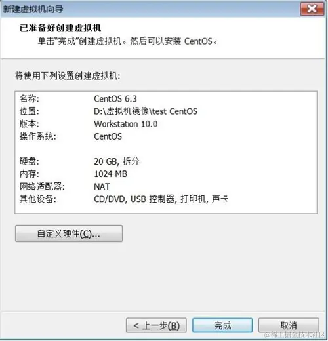Open 自定义硬件(C)... hardware settings
The height and width of the screenshot is (341, 328).
coord(69,233)
